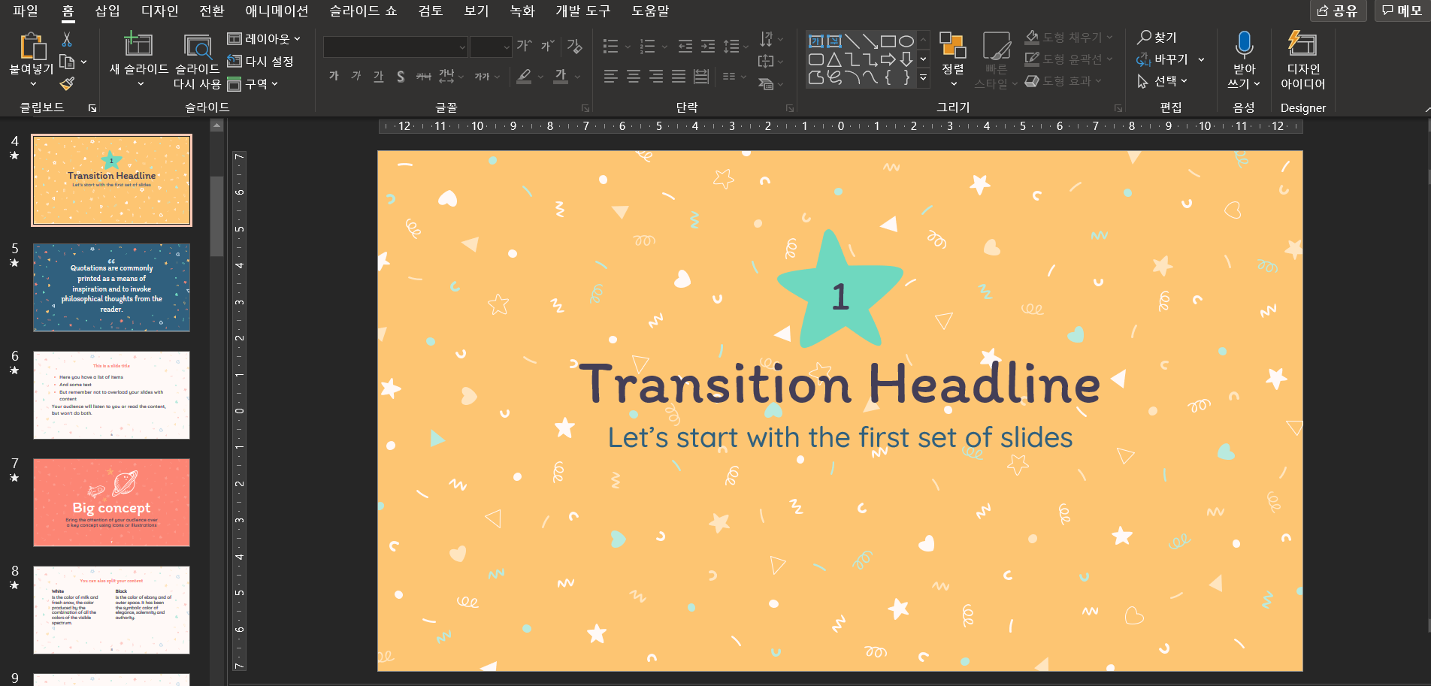The width and height of the screenshot is (1431, 686).
Task: Select the oval shape in shapes gallery
Action: tap(906, 41)
